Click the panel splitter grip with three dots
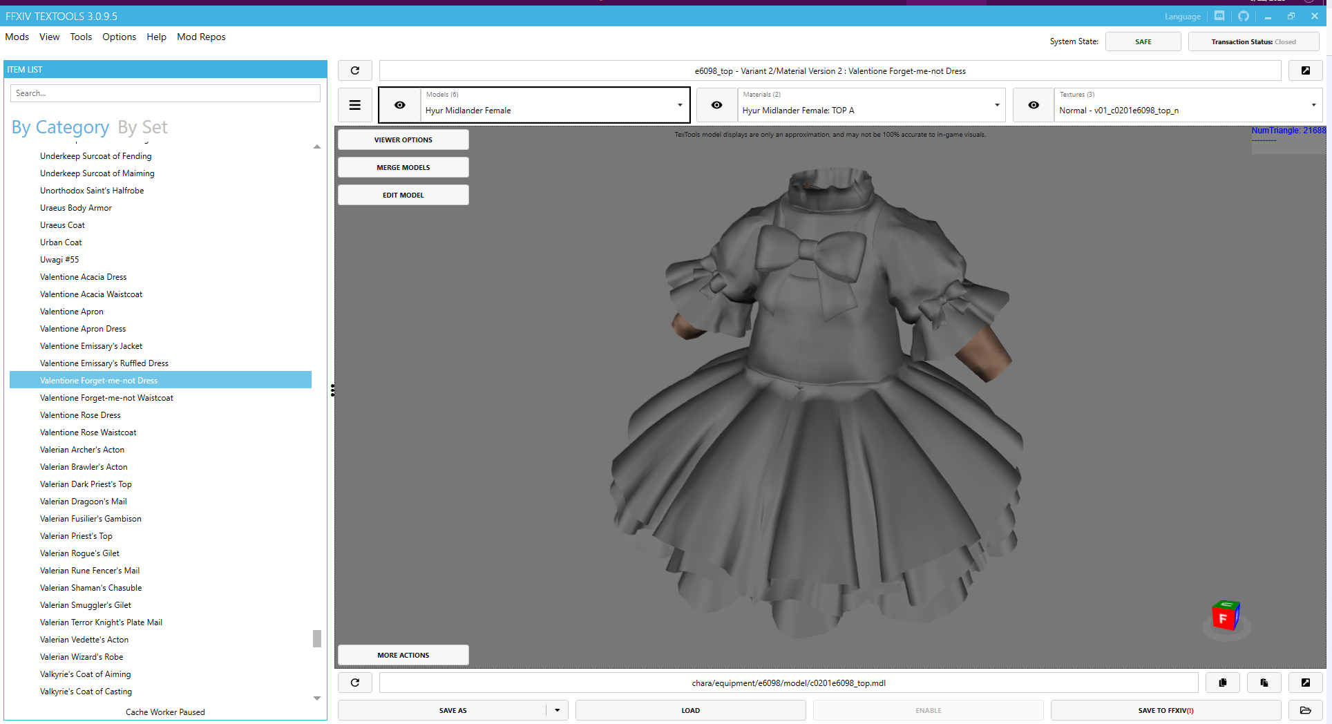 pyautogui.click(x=332, y=390)
